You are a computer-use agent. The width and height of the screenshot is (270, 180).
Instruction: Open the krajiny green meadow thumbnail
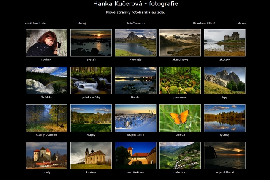(x=91, y=118)
